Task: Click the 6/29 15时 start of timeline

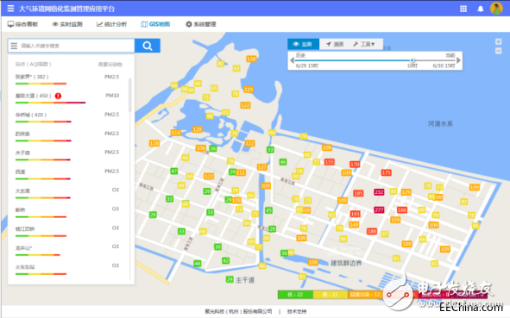Action: click(307, 66)
